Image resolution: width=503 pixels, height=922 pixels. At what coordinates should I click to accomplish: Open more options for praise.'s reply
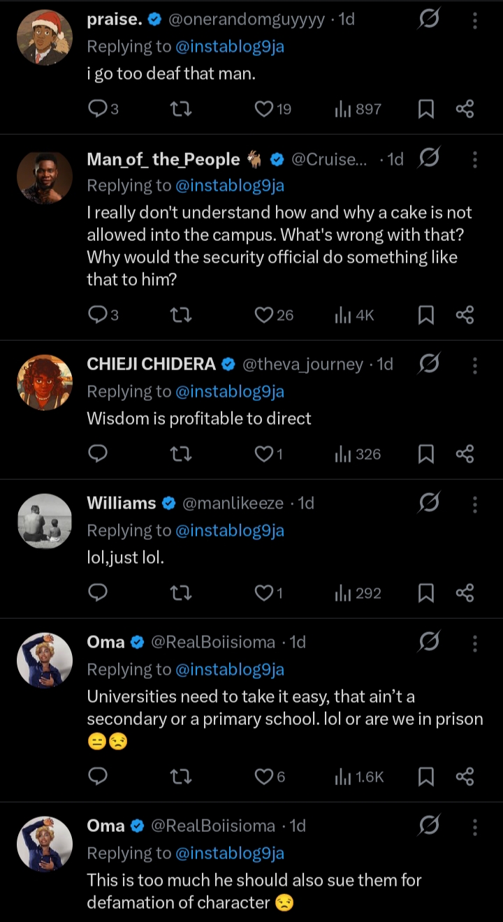(x=475, y=20)
